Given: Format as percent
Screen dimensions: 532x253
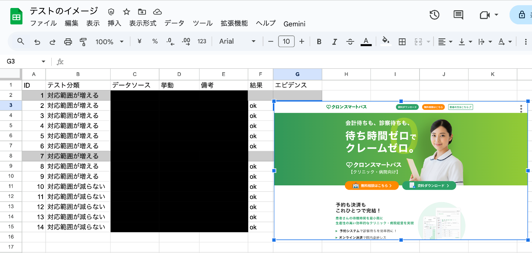Looking at the screenshot, I should click(x=155, y=41).
